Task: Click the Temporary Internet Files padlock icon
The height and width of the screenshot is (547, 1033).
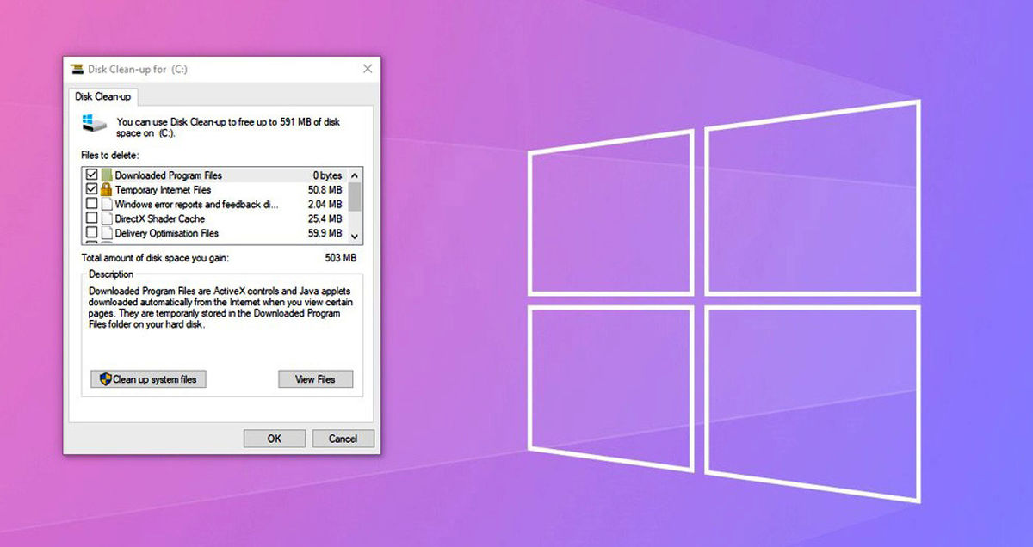Action: click(107, 190)
